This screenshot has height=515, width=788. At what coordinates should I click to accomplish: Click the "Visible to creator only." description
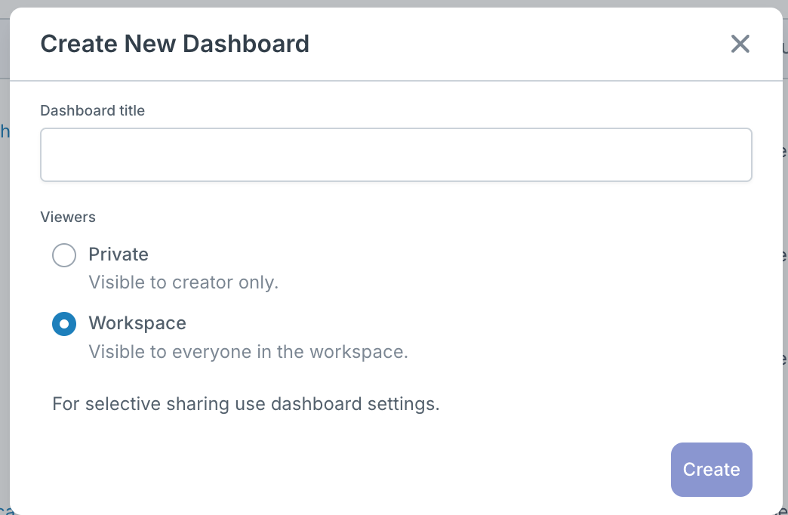coord(183,282)
